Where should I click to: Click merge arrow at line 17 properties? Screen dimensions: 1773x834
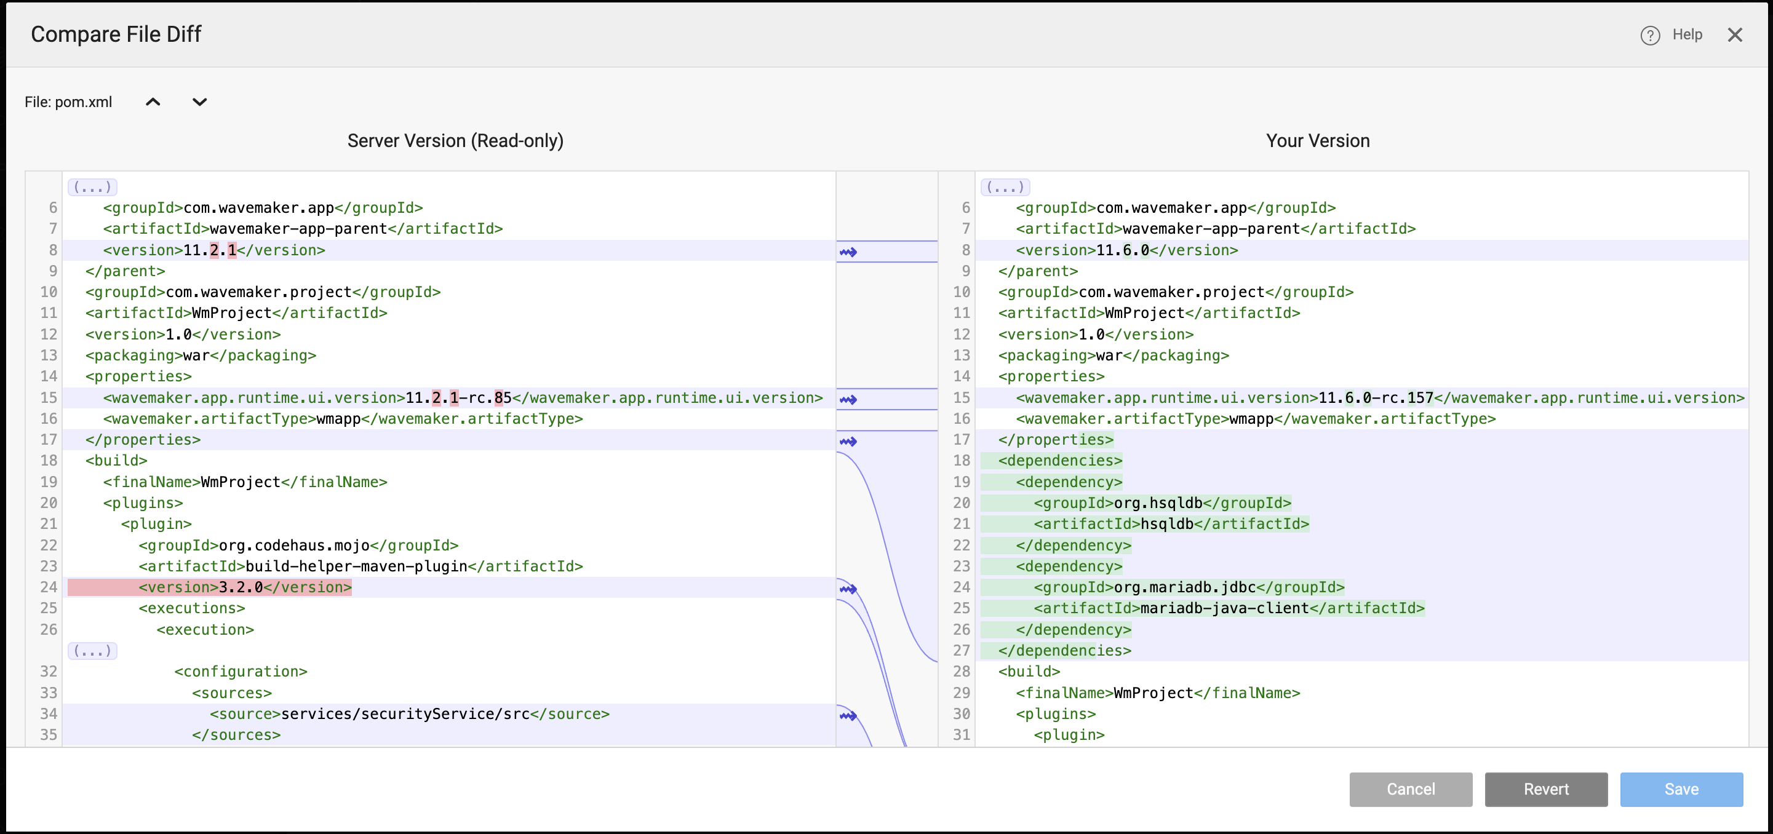point(848,441)
